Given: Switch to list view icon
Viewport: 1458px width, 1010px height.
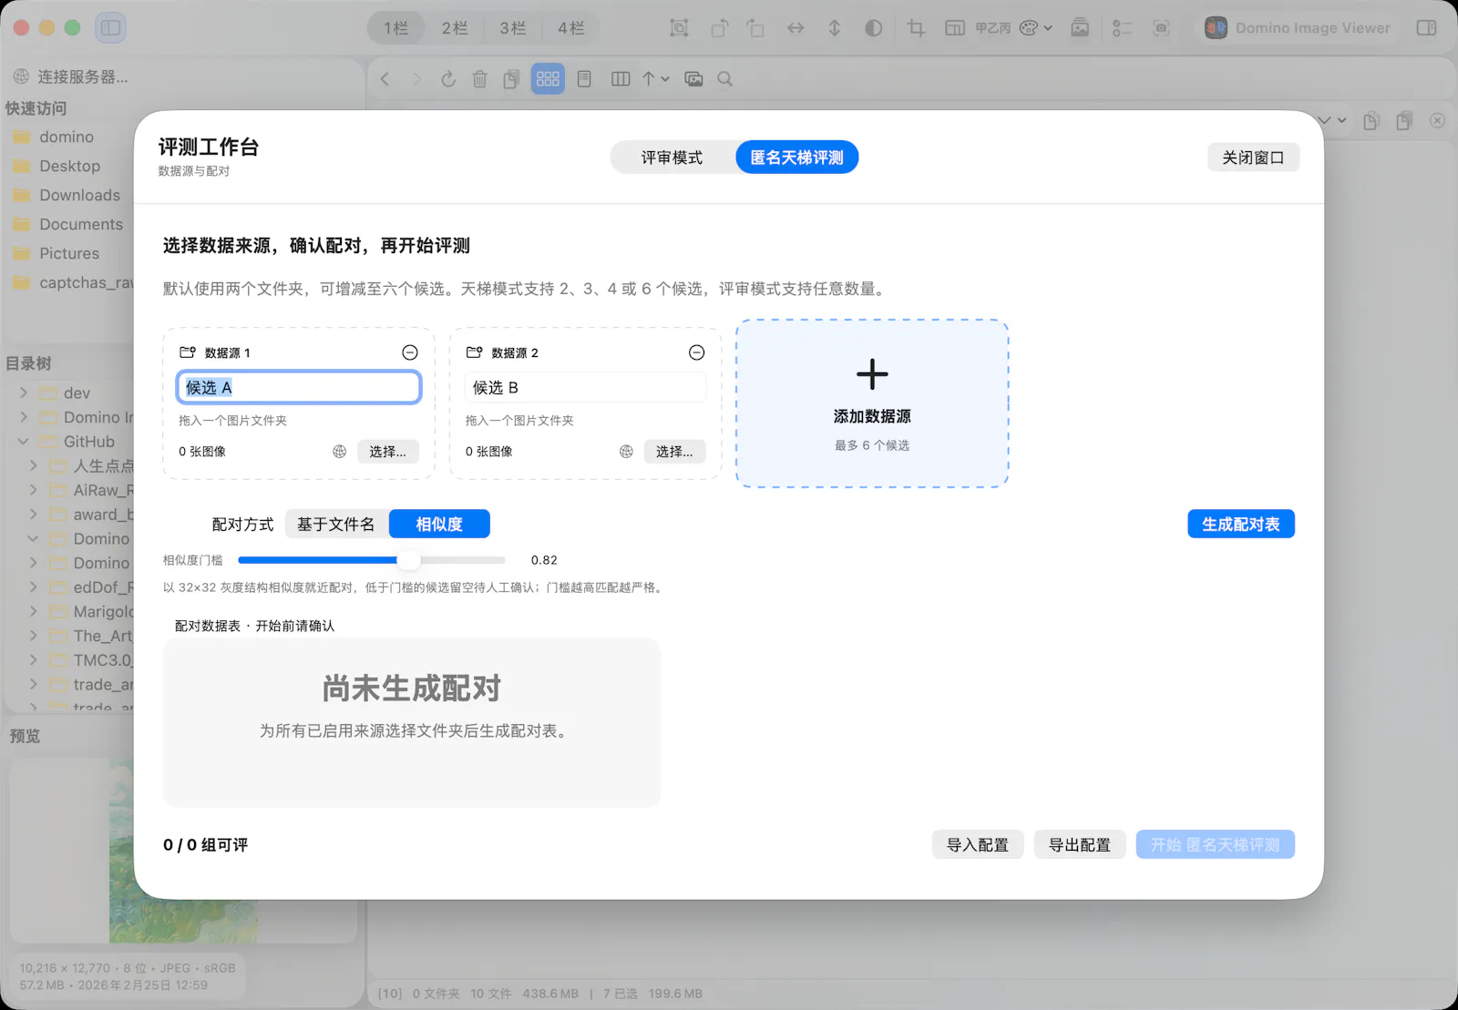Looking at the screenshot, I should click(x=584, y=79).
